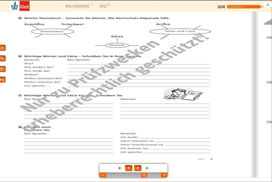Go to the next page
The height and width of the screenshot is (182, 272).
(138, 168)
